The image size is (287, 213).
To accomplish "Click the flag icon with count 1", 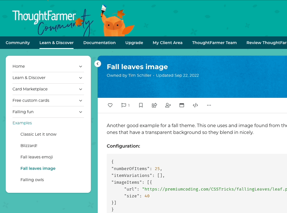I will (124, 105).
